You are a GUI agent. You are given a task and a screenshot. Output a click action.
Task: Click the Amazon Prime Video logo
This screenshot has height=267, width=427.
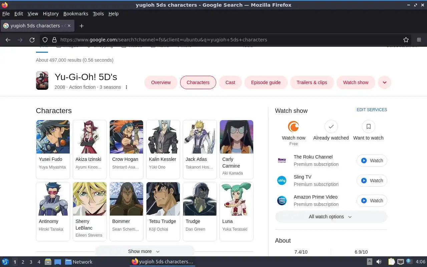282,201
